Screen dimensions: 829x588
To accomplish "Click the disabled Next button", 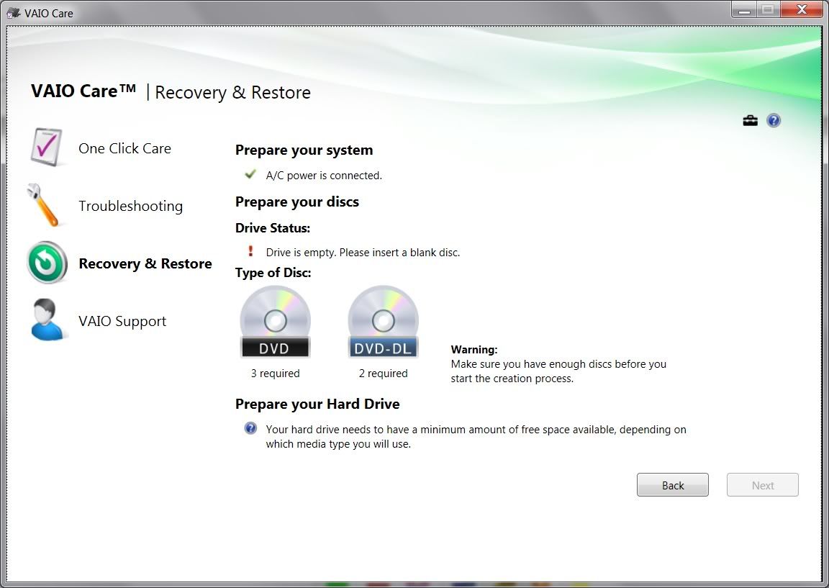I will [x=762, y=485].
